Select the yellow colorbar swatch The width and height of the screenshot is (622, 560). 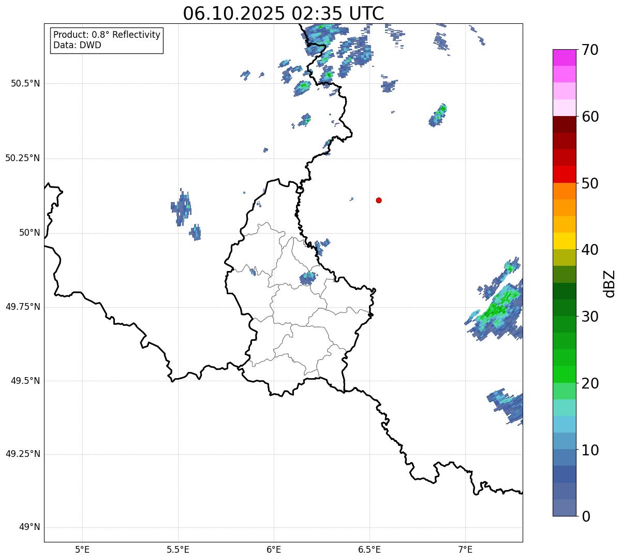coord(565,241)
